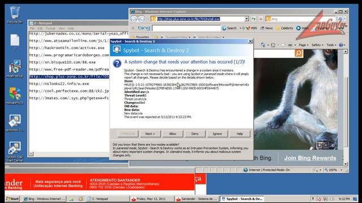This screenshot has width=362, height=203.
Task: Click the Video play icon in Bing toolbar
Action: tap(299, 28)
